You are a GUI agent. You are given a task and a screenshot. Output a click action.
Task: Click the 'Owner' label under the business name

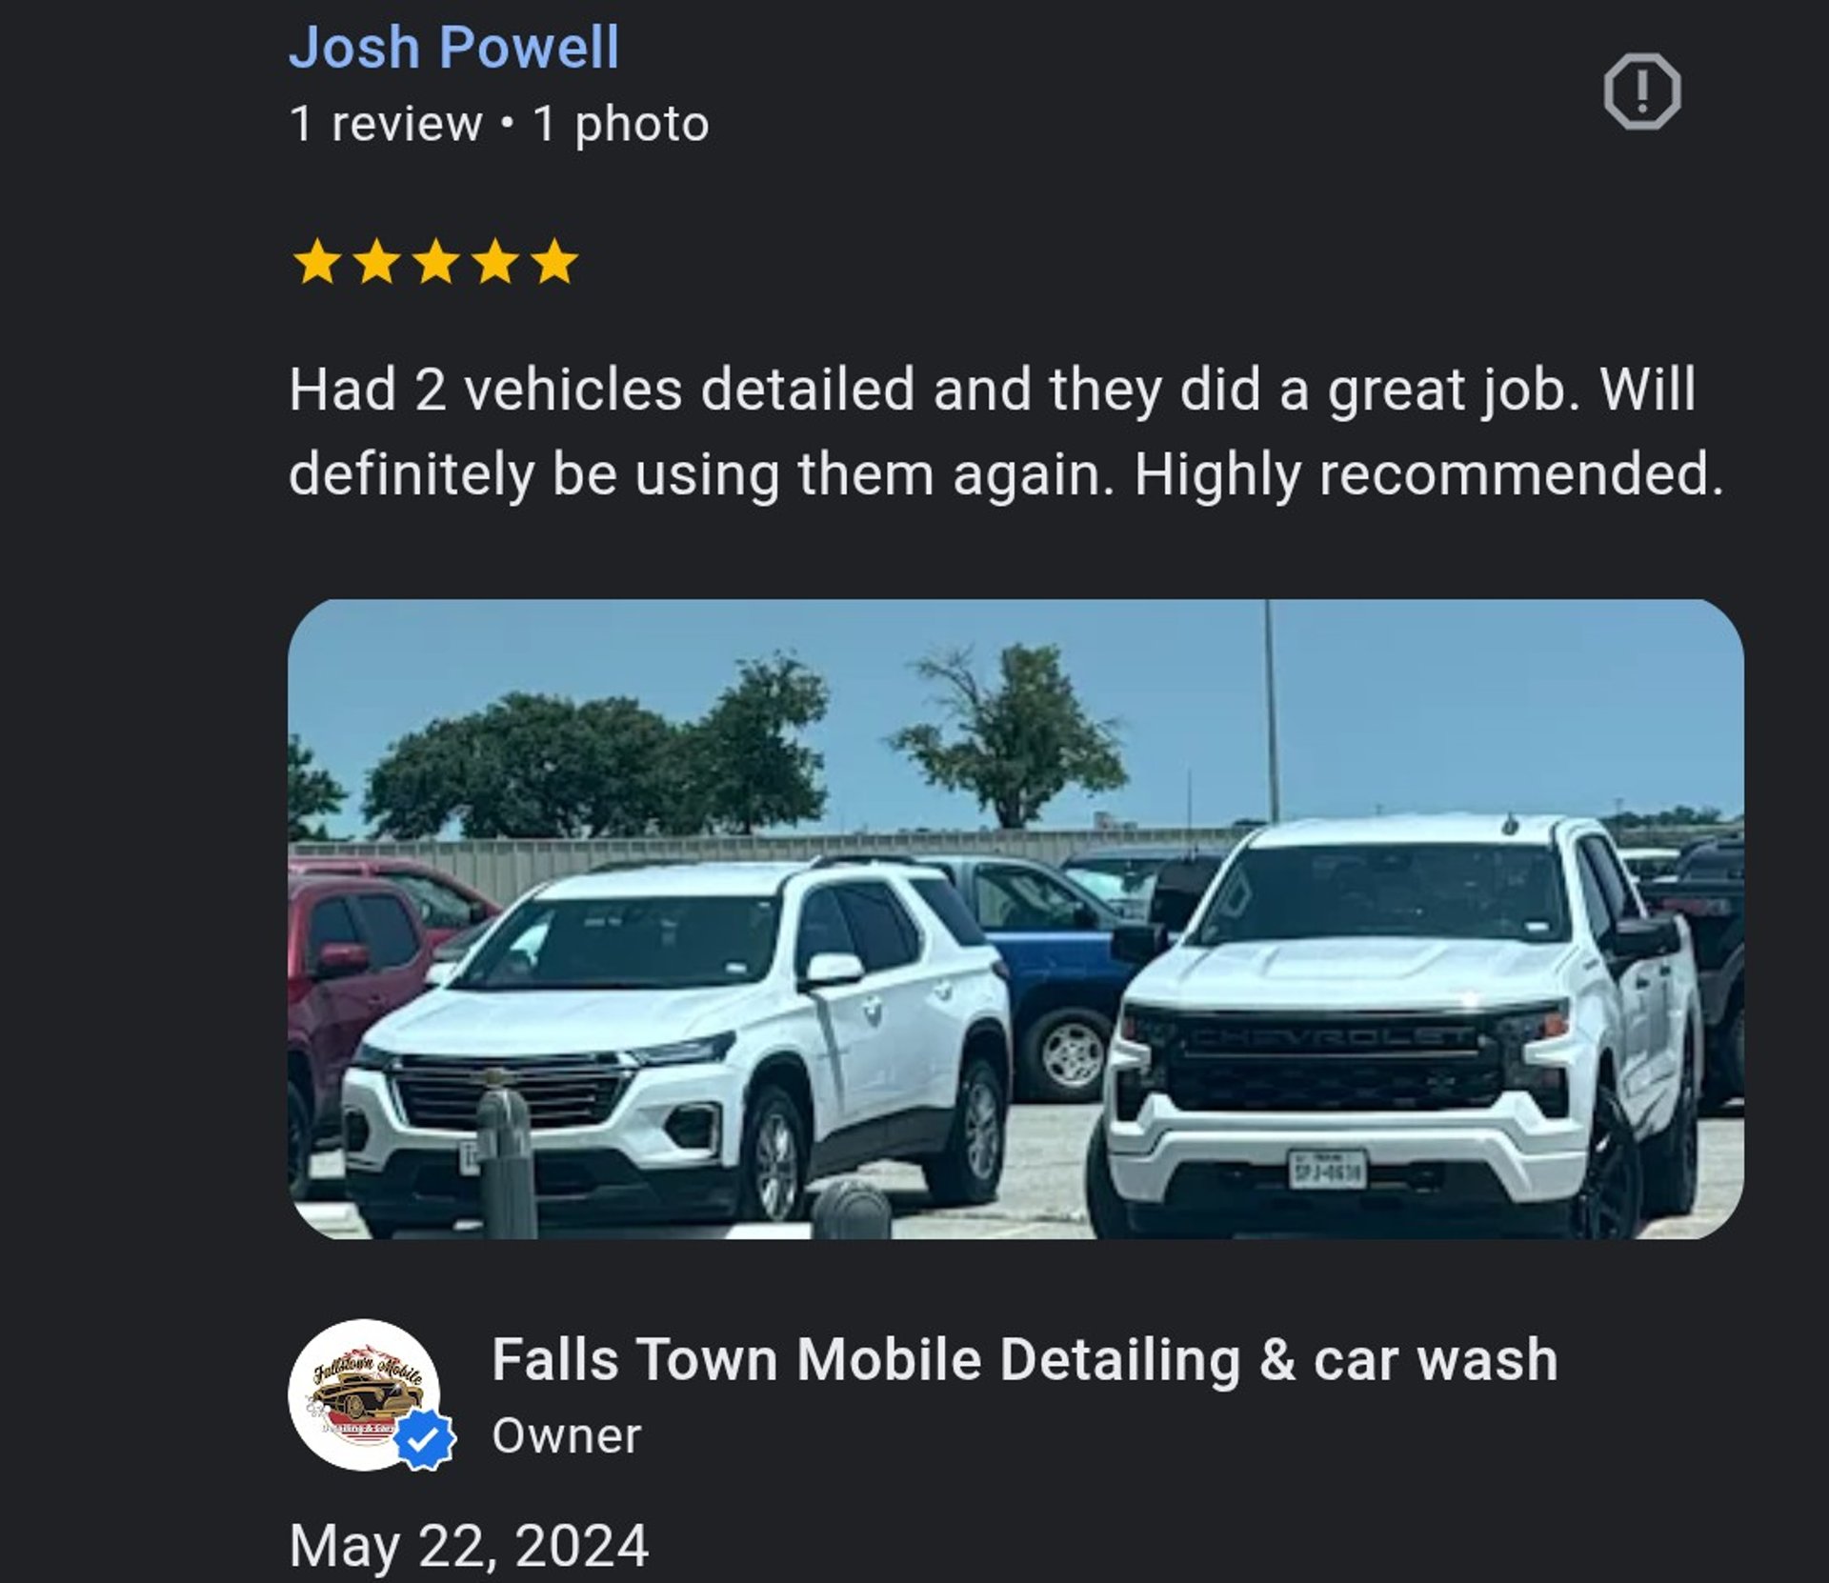[x=566, y=1435]
